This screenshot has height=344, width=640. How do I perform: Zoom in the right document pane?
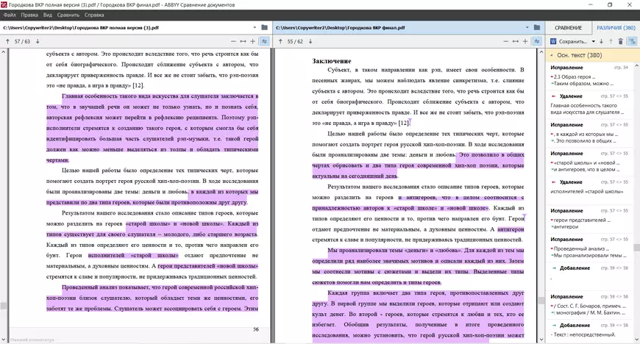coord(525,41)
